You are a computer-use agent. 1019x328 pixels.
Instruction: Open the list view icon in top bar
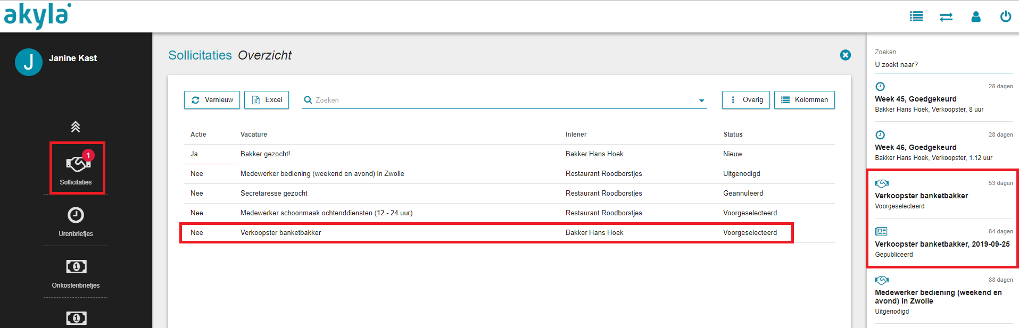click(916, 16)
